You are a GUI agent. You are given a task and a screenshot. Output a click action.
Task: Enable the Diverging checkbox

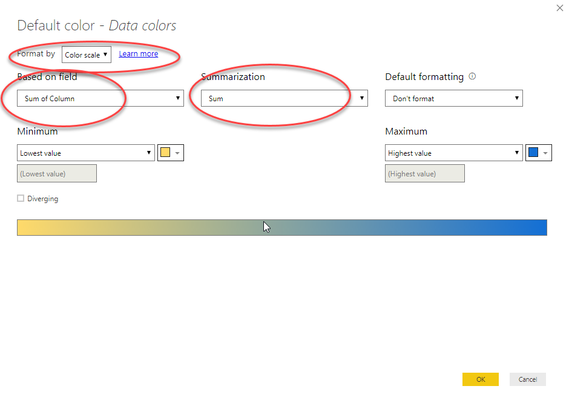[21, 198]
